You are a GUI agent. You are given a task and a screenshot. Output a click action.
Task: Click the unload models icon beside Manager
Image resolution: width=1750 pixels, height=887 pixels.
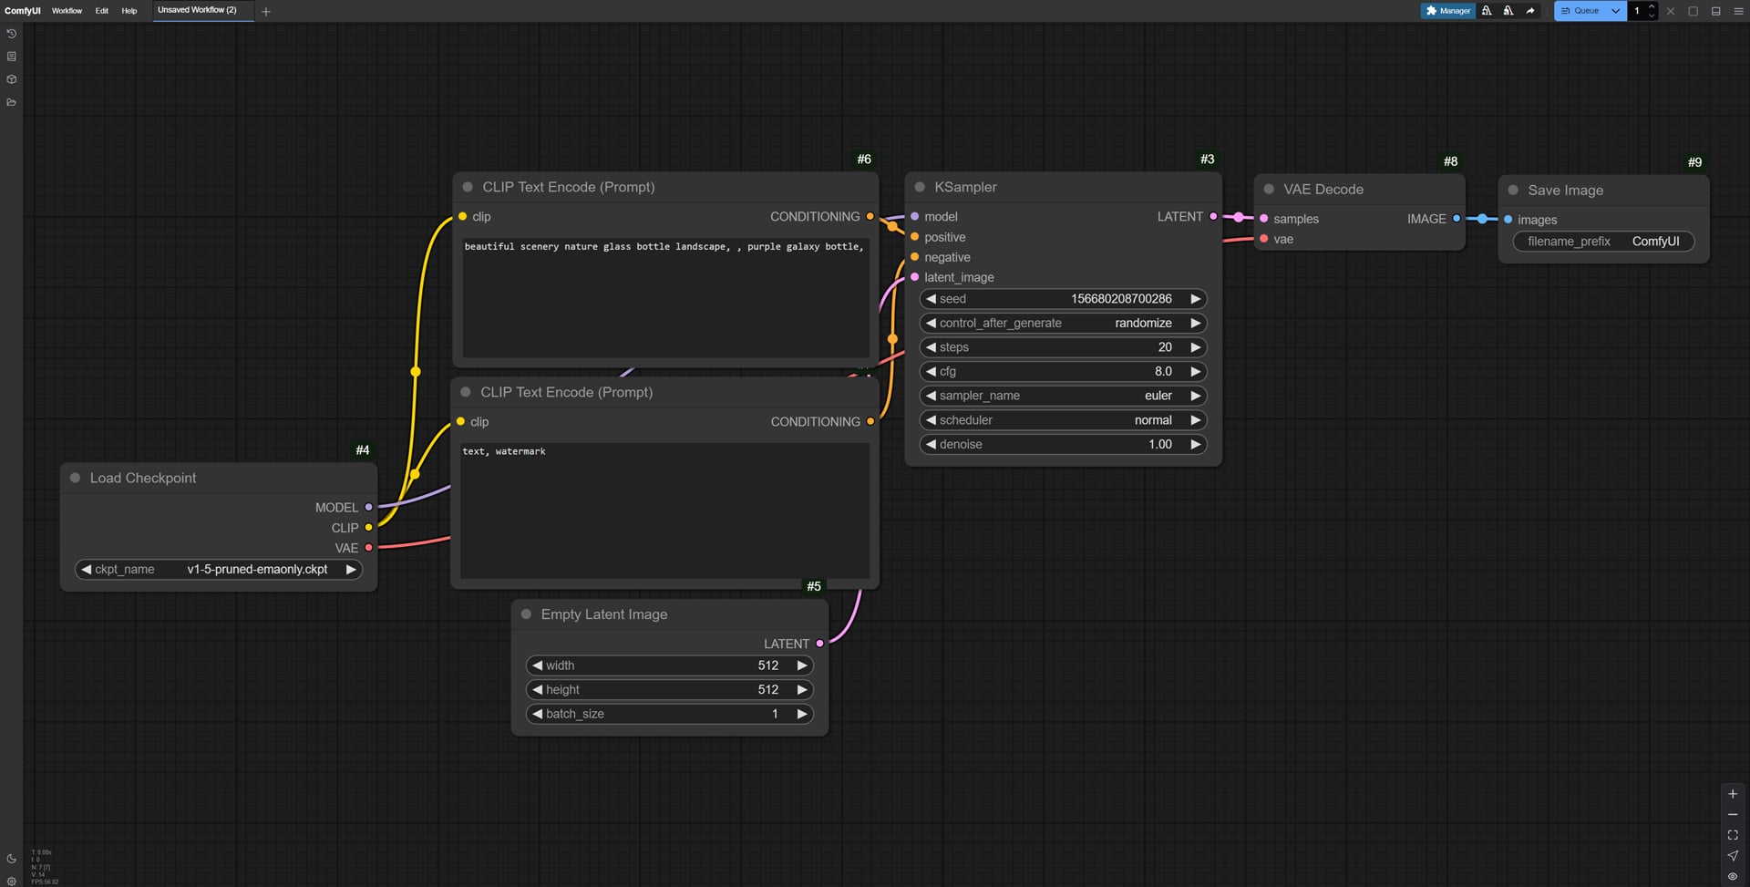point(1487,11)
